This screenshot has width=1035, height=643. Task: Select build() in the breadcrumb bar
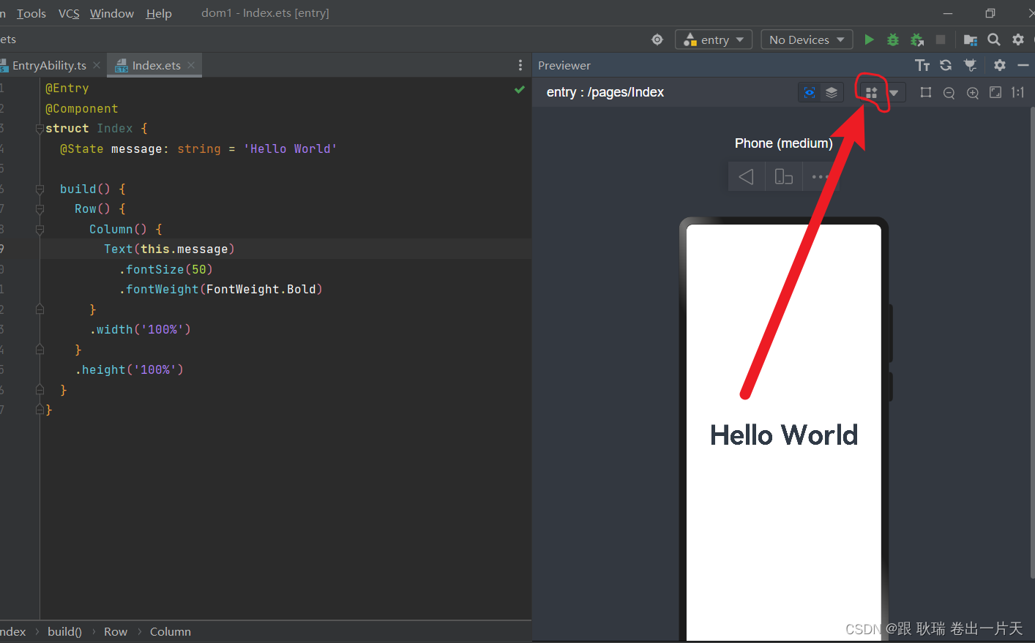point(64,631)
